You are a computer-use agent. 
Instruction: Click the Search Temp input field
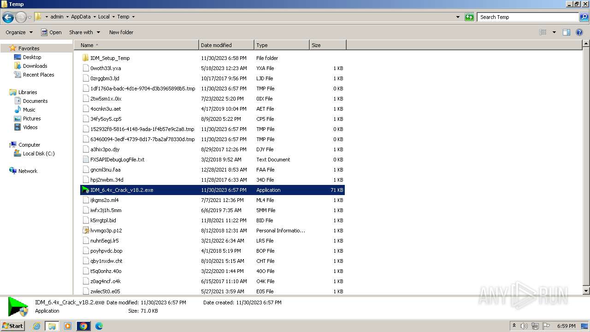coord(528,17)
